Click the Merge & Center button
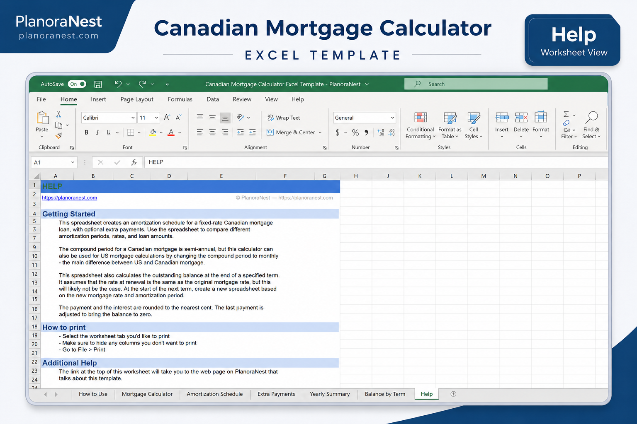The image size is (637, 424). pos(291,132)
